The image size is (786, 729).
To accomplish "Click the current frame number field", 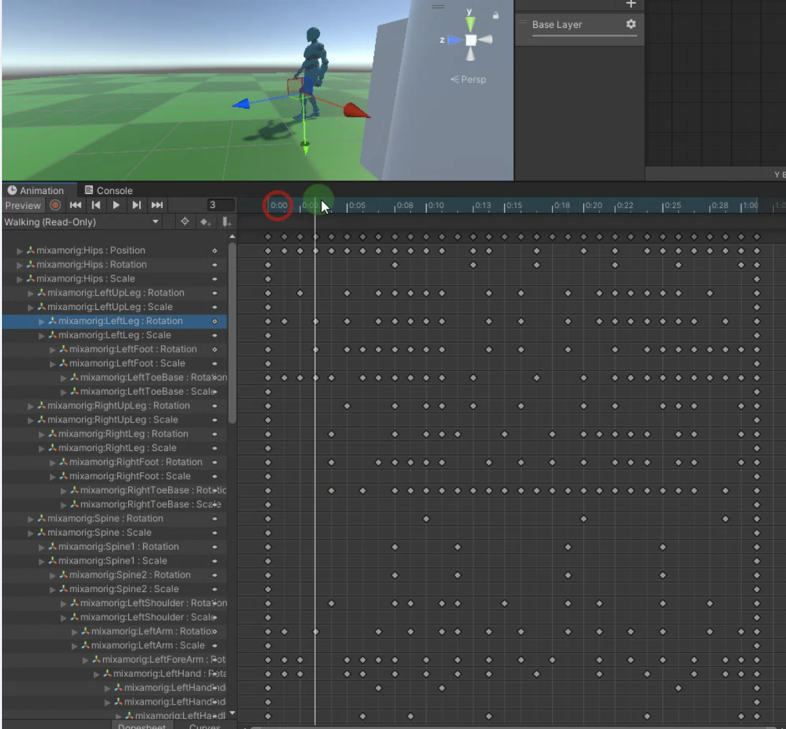I will click(220, 205).
